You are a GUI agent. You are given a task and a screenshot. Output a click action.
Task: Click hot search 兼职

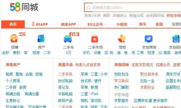[106, 16]
